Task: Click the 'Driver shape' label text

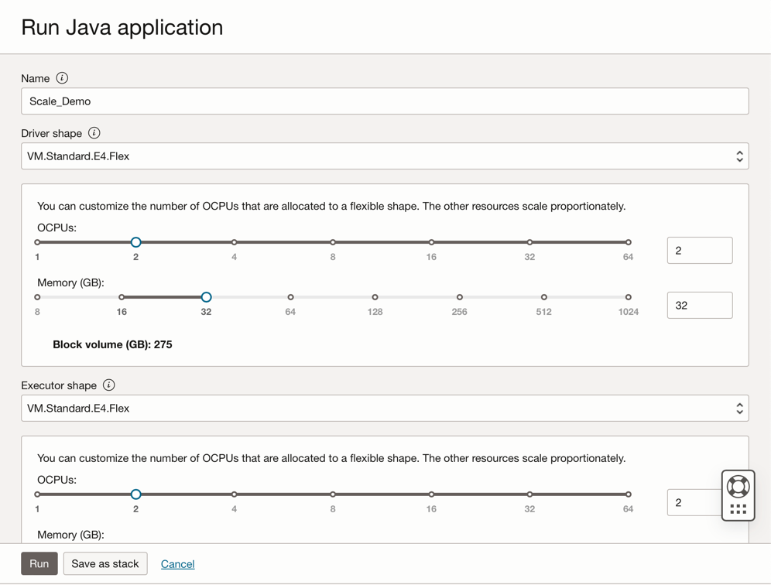Action: pos(52,134)
